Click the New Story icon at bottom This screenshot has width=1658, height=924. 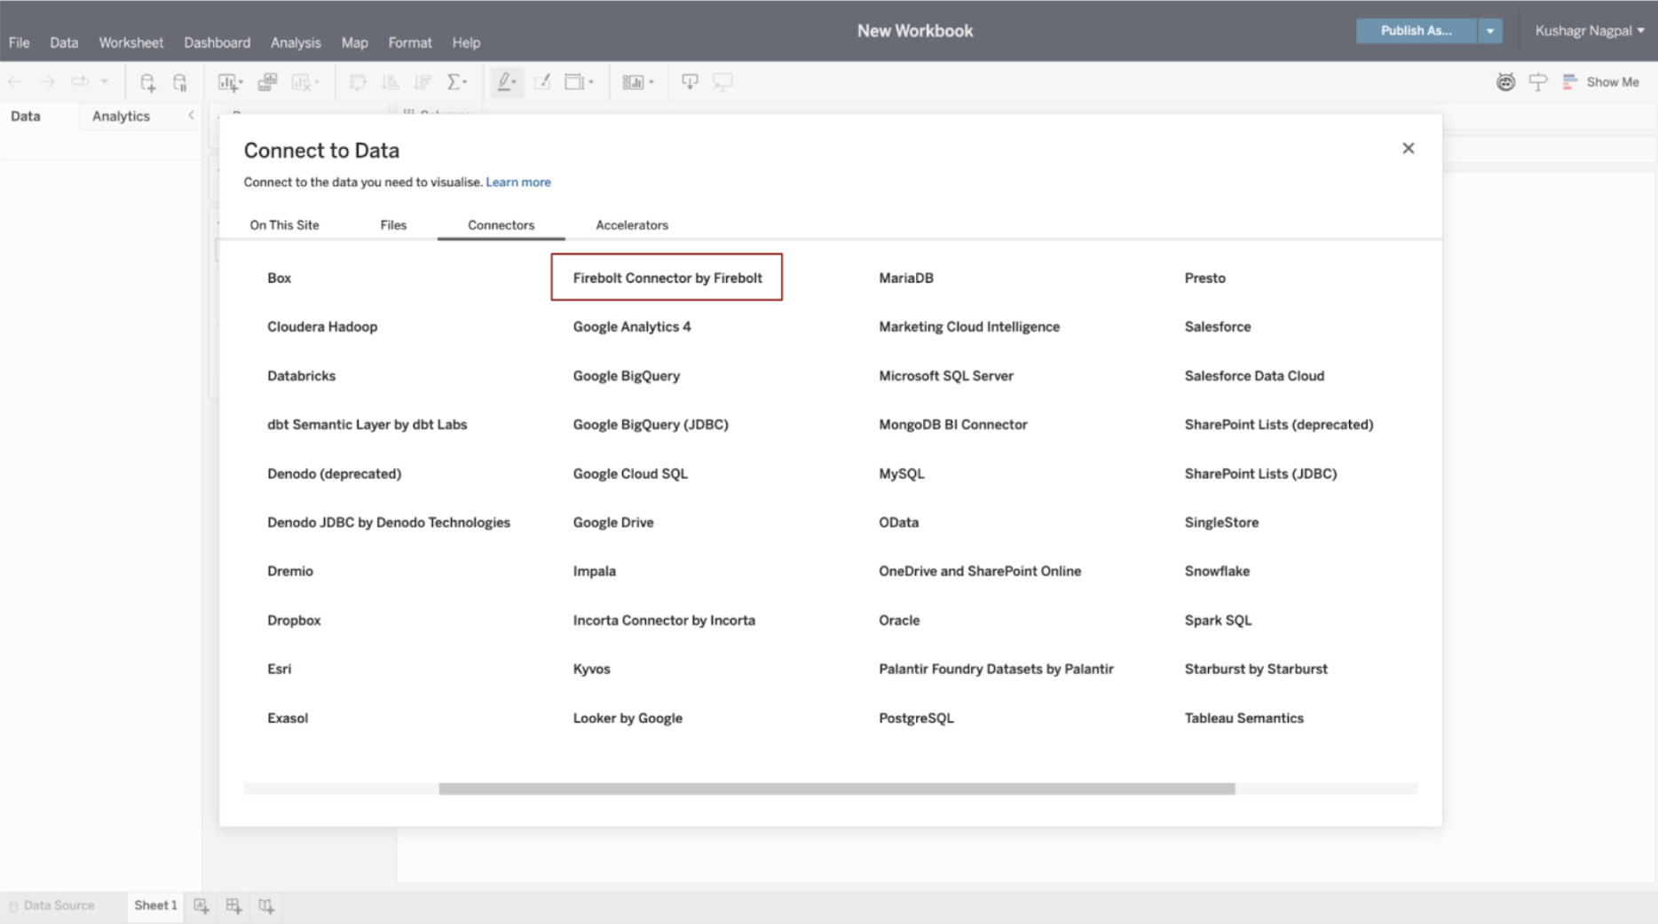[x=266, y=905]
